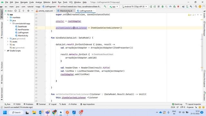Viewport: 206px width, 116px height.
Task: Click the 4 spaces indent status entry
Action: pos(190,107)
